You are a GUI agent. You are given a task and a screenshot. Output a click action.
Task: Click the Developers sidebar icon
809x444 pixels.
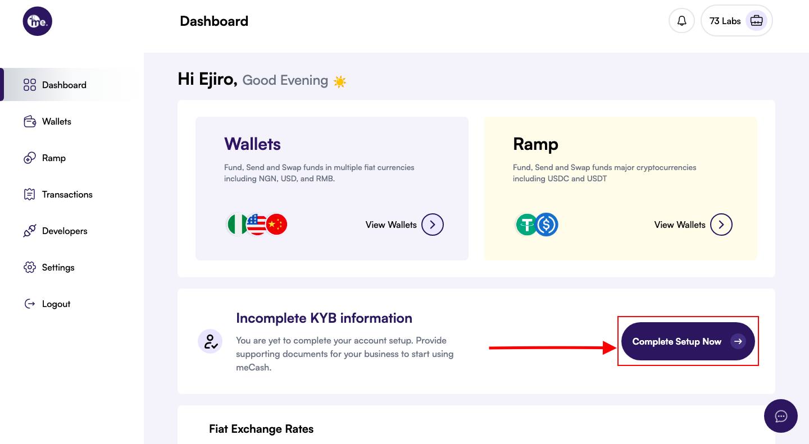[29, 231]
